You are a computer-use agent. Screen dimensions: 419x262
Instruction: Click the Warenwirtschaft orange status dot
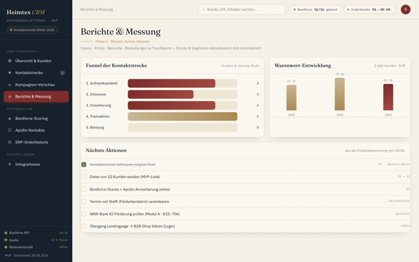pyautogui.click(x=6, y=248)
